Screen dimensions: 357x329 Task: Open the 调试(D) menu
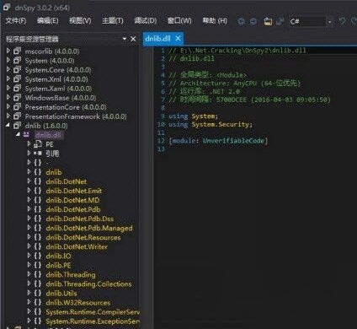145,21
